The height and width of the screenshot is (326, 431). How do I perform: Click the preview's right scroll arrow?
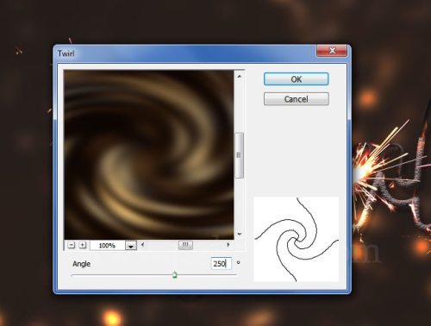click(x=228, y=245)
